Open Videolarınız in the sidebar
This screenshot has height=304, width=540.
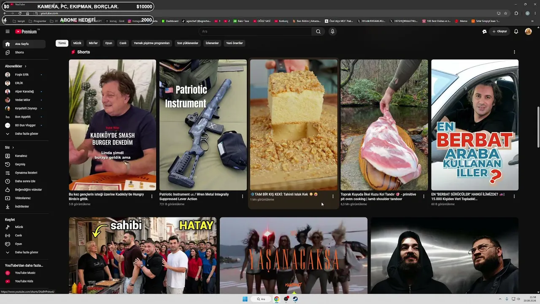[24, 198]
